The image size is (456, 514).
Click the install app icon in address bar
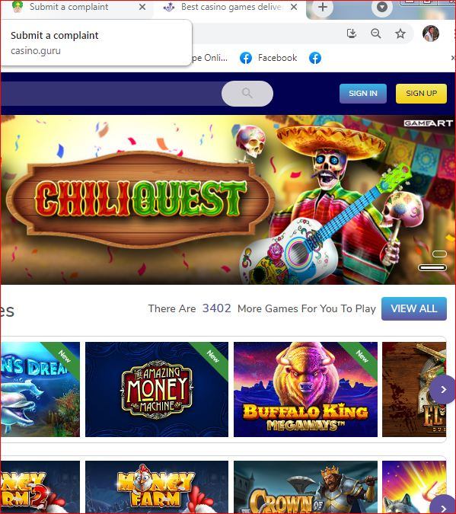352,34
